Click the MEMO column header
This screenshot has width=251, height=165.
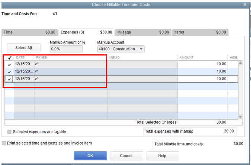point(115,58)
